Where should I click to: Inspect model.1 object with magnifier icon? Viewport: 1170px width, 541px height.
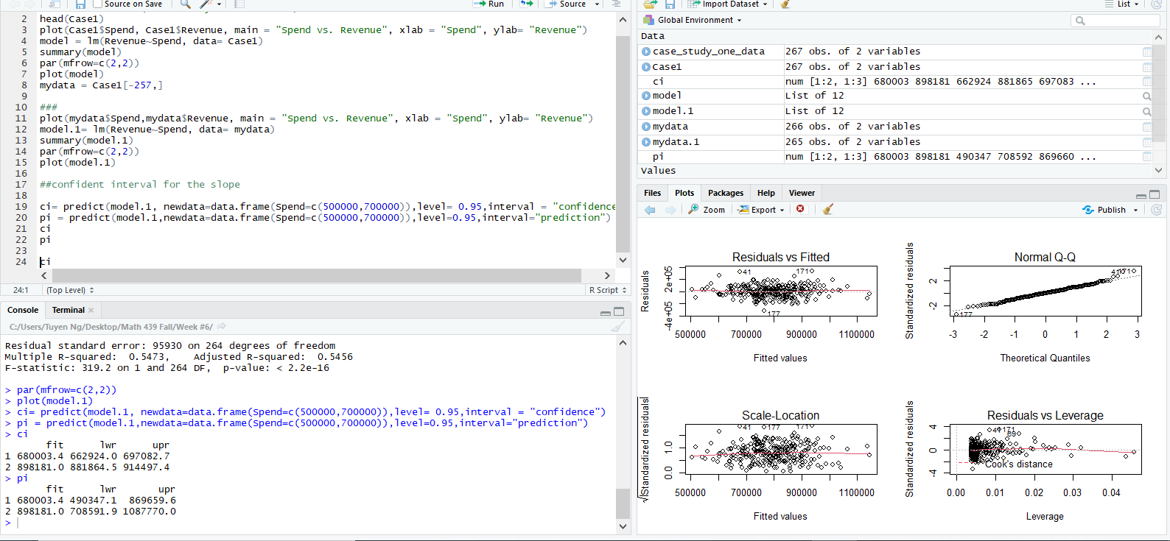coord(1147,111)
